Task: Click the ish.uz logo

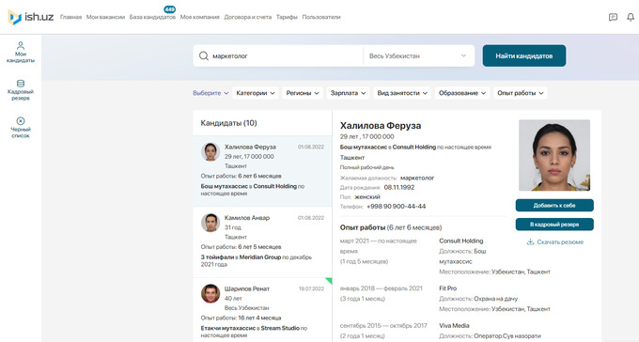Action: pos(31,17)
